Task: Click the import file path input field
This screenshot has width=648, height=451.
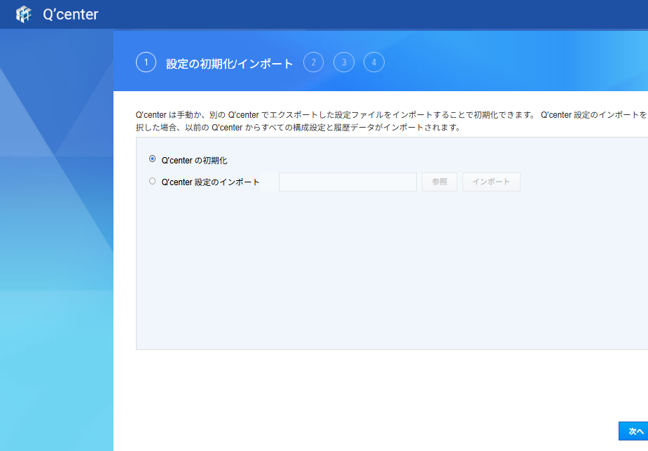Action: coord(347,182)
